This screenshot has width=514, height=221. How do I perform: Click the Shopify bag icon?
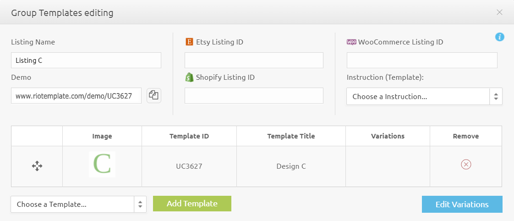tap(189, 77)
